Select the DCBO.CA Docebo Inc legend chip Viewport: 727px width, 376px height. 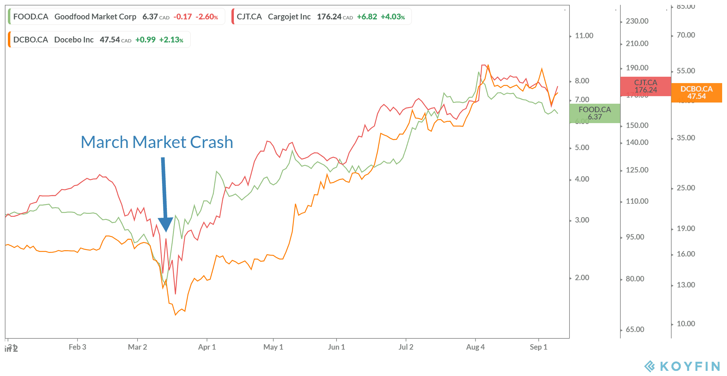pos(99,40)
